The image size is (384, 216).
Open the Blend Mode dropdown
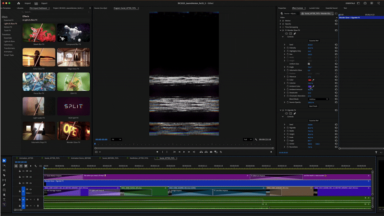(x=318, y=99)
